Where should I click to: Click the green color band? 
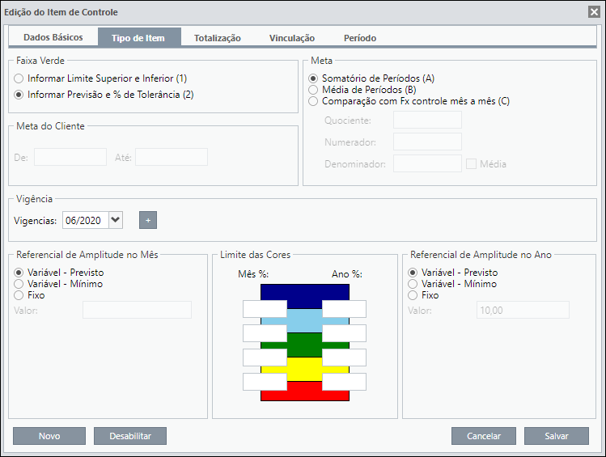click(305, 345)
